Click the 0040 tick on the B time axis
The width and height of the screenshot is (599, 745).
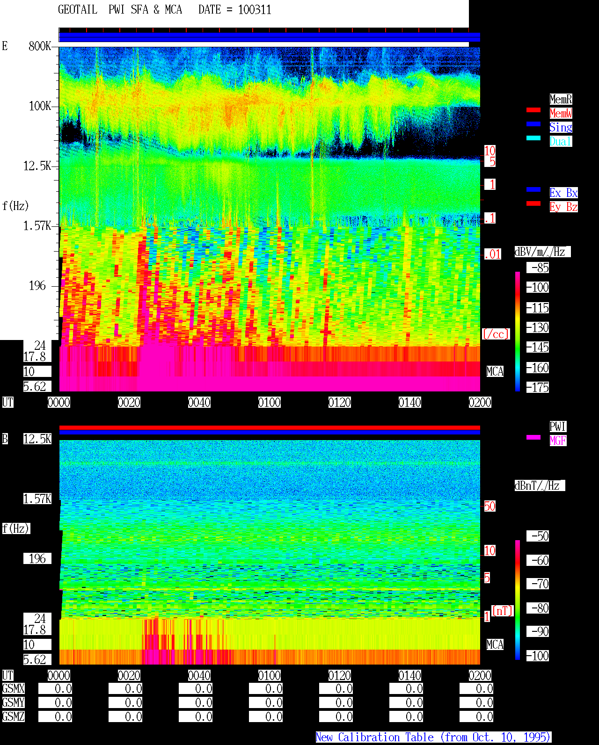click(x=199, y=675)
